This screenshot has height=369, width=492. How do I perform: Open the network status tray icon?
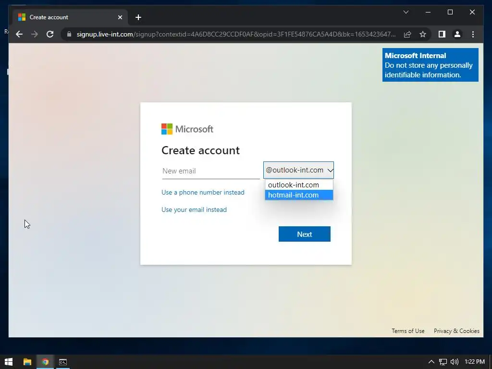[443, 362]
